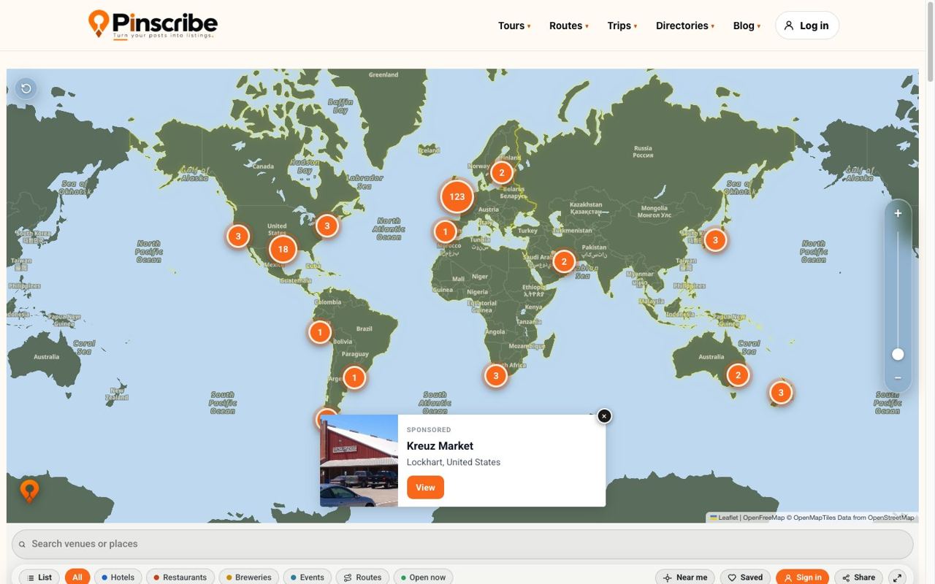Image resolution: width=935 pixels, height=584 pixels.
Task: Expand the Blog menu
Action: (747, 26)
